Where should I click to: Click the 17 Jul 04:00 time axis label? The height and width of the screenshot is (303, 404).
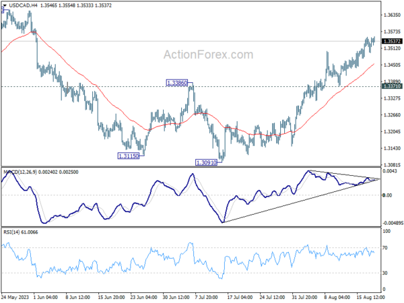point(239,297)
